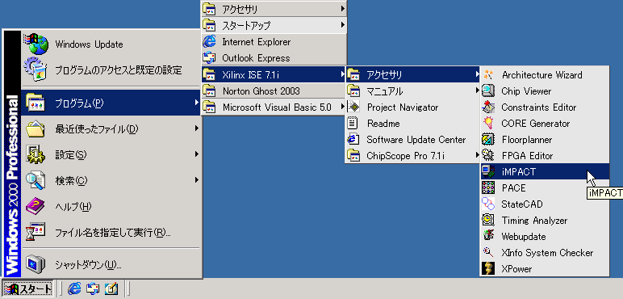The image size is (623, 299).
Task: Launch iMPACT from the accessories submenu
Action: [x=545, y=172]
